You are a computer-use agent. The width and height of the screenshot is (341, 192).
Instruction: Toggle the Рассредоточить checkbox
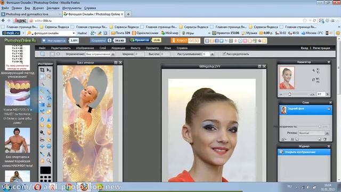point(224,54)
